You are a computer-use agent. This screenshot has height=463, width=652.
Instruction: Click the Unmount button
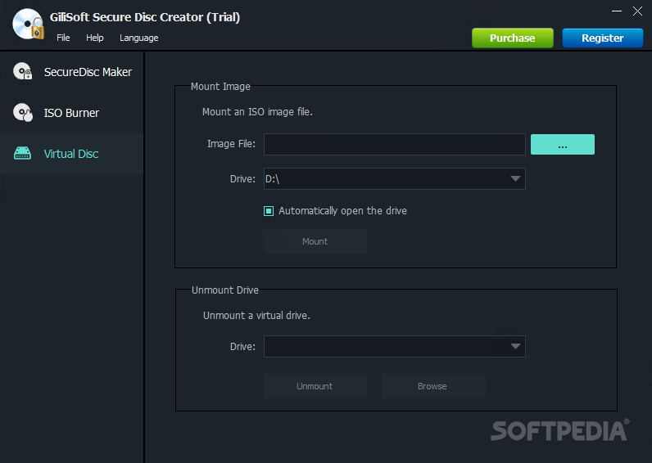[315, 386]
